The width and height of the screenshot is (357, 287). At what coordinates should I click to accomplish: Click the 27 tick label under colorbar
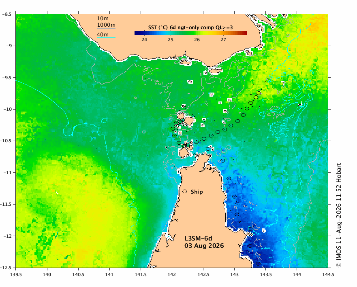[x=223, y=40]
